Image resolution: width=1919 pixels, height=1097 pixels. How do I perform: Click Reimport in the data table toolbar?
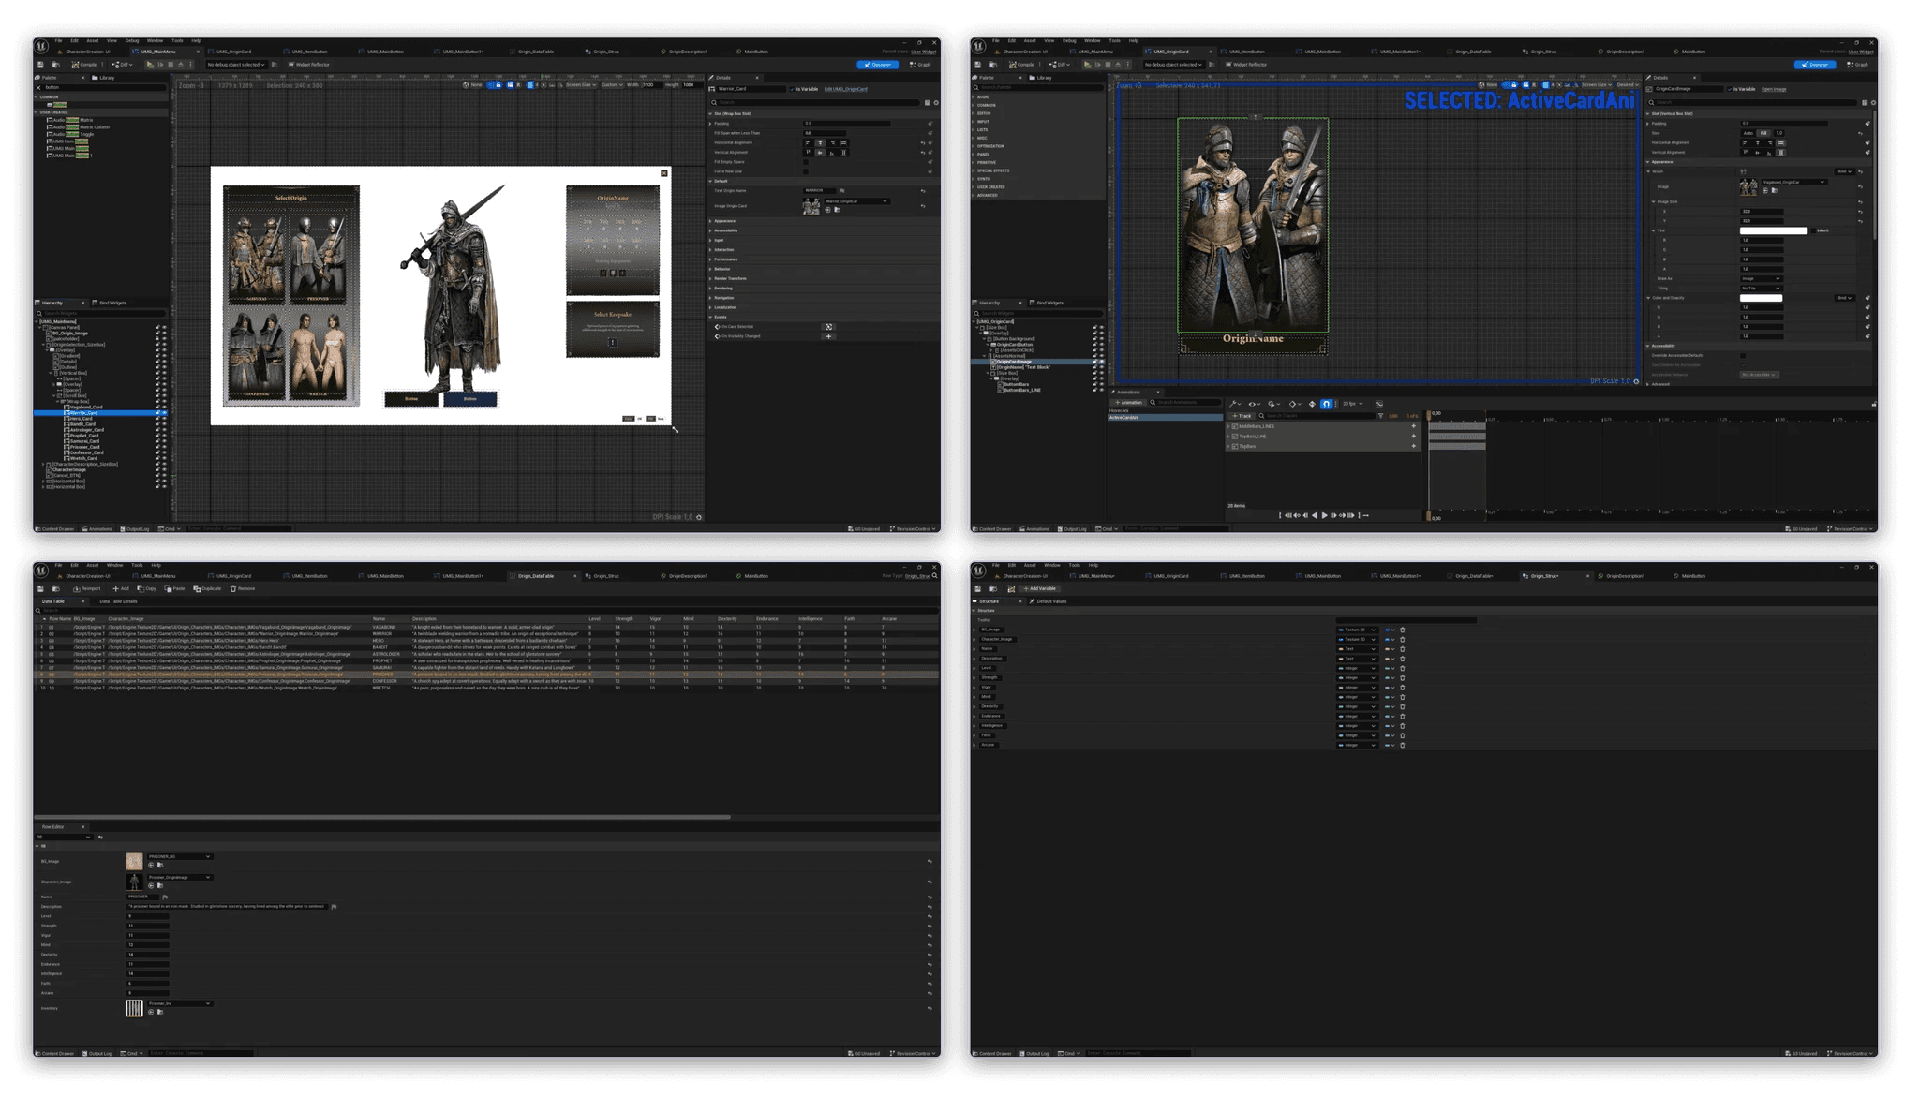click(x=87, y=588)
